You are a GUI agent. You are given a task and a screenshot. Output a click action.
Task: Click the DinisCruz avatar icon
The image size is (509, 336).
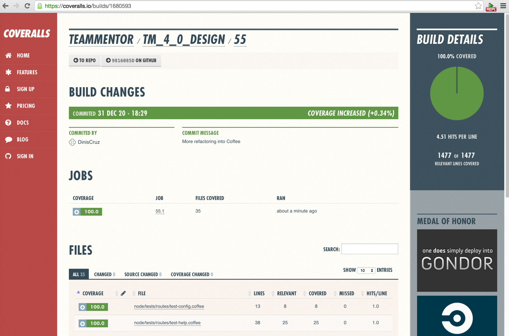click(72, 142)
